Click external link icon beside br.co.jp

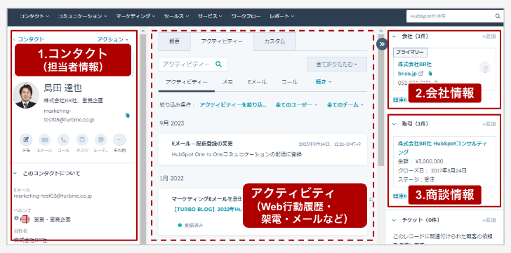(421, 74)
